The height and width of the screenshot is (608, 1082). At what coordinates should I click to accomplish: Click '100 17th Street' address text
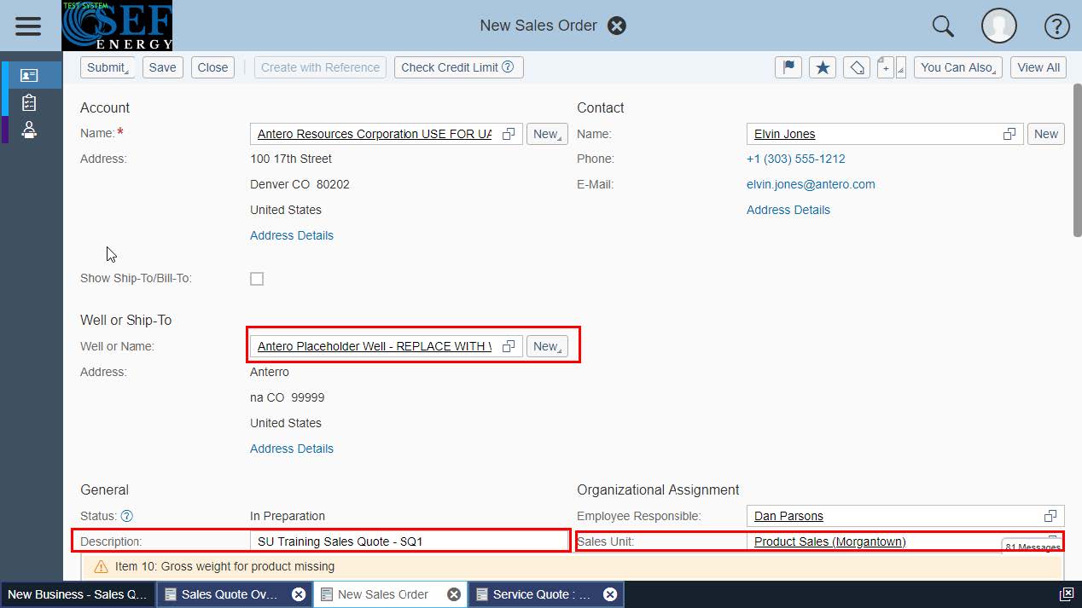tap(291, 159)
